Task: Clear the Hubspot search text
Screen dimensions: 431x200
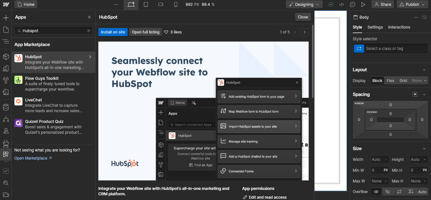Action: pos(89,31)
